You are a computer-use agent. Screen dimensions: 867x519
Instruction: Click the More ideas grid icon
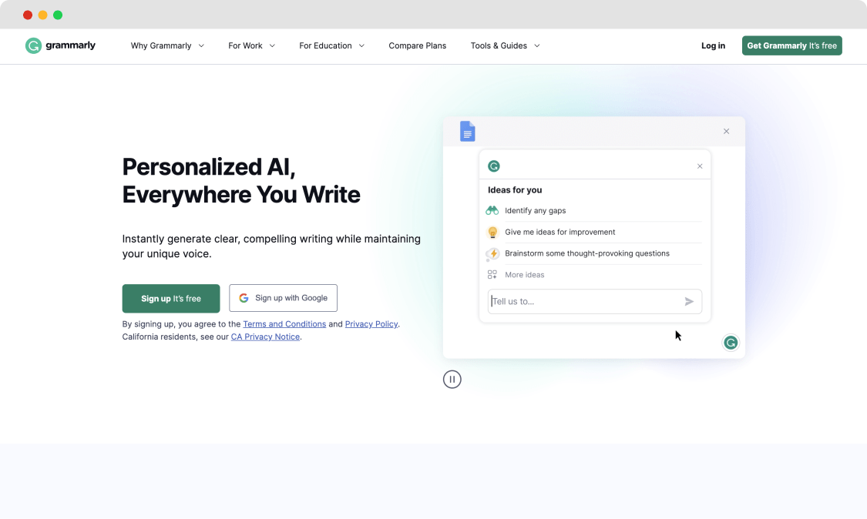(492, 275)
